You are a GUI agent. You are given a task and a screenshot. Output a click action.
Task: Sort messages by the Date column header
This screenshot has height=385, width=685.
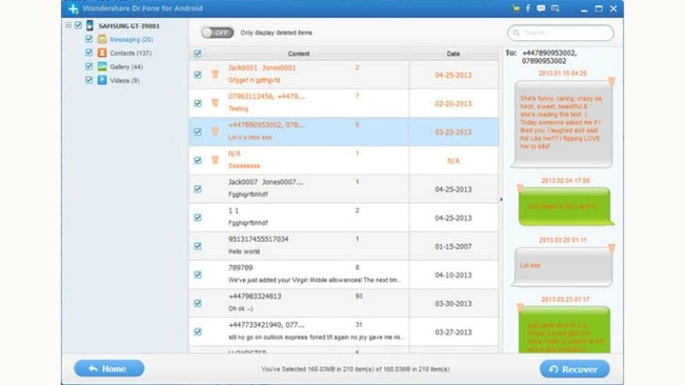pyautogui.click(x=453, y=54)
